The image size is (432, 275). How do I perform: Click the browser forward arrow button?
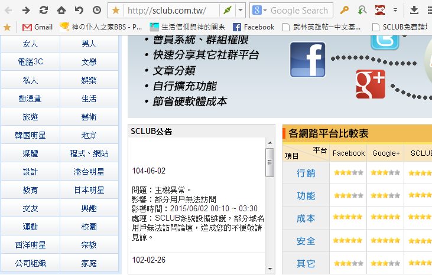tap(25, 10)
